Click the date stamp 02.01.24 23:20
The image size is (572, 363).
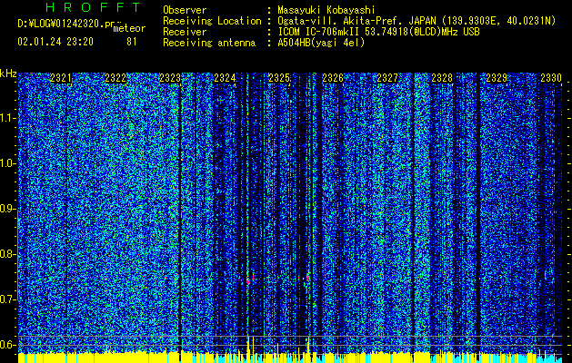[55, 42]
